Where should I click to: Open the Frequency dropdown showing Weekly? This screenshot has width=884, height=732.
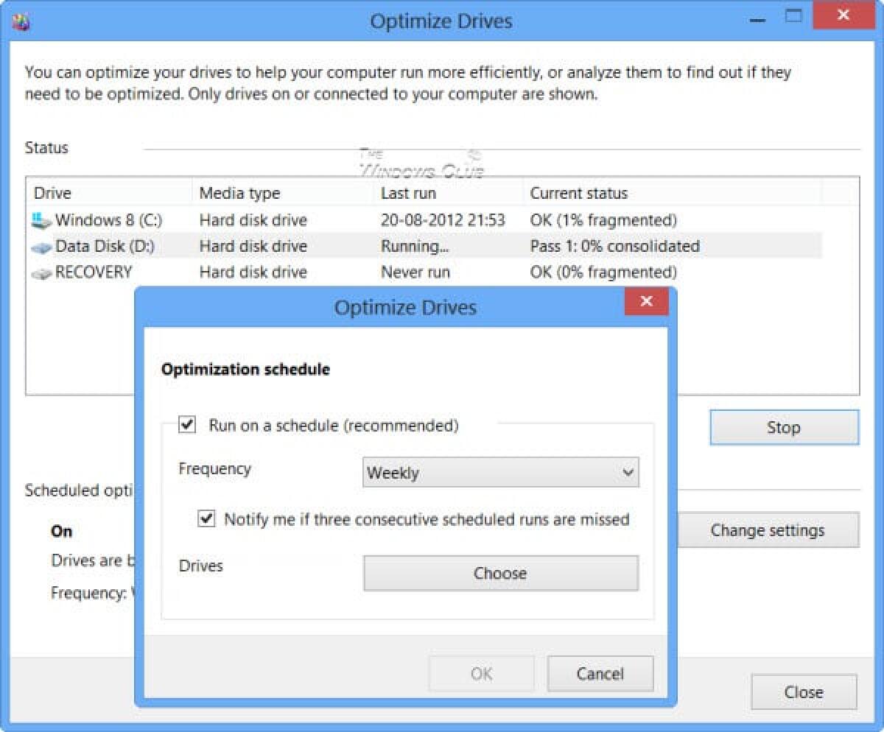501,472
